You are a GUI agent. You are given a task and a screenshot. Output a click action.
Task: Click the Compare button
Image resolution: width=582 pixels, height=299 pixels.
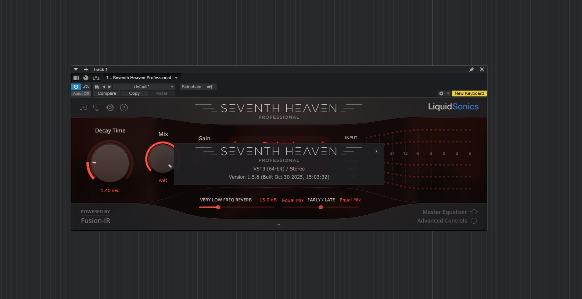click(x=107, y=93)
